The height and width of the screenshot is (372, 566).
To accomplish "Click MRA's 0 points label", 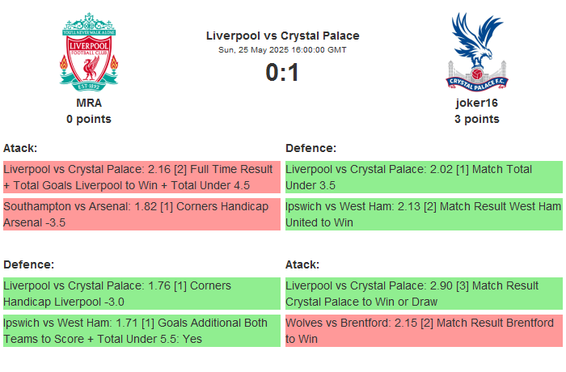I will [x=89, y=119].
